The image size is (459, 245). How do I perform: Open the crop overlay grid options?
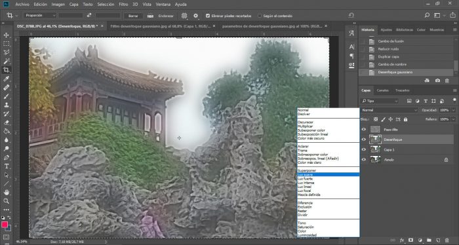coord(184,16)
